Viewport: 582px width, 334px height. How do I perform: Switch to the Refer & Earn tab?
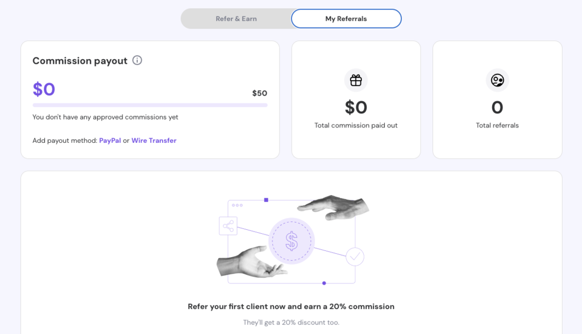236,18
